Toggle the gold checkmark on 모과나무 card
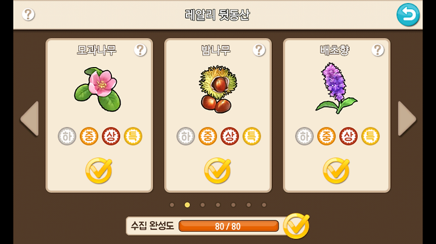Image resolution: width=436 pixels, height=244 pixels. pos(99,170)
